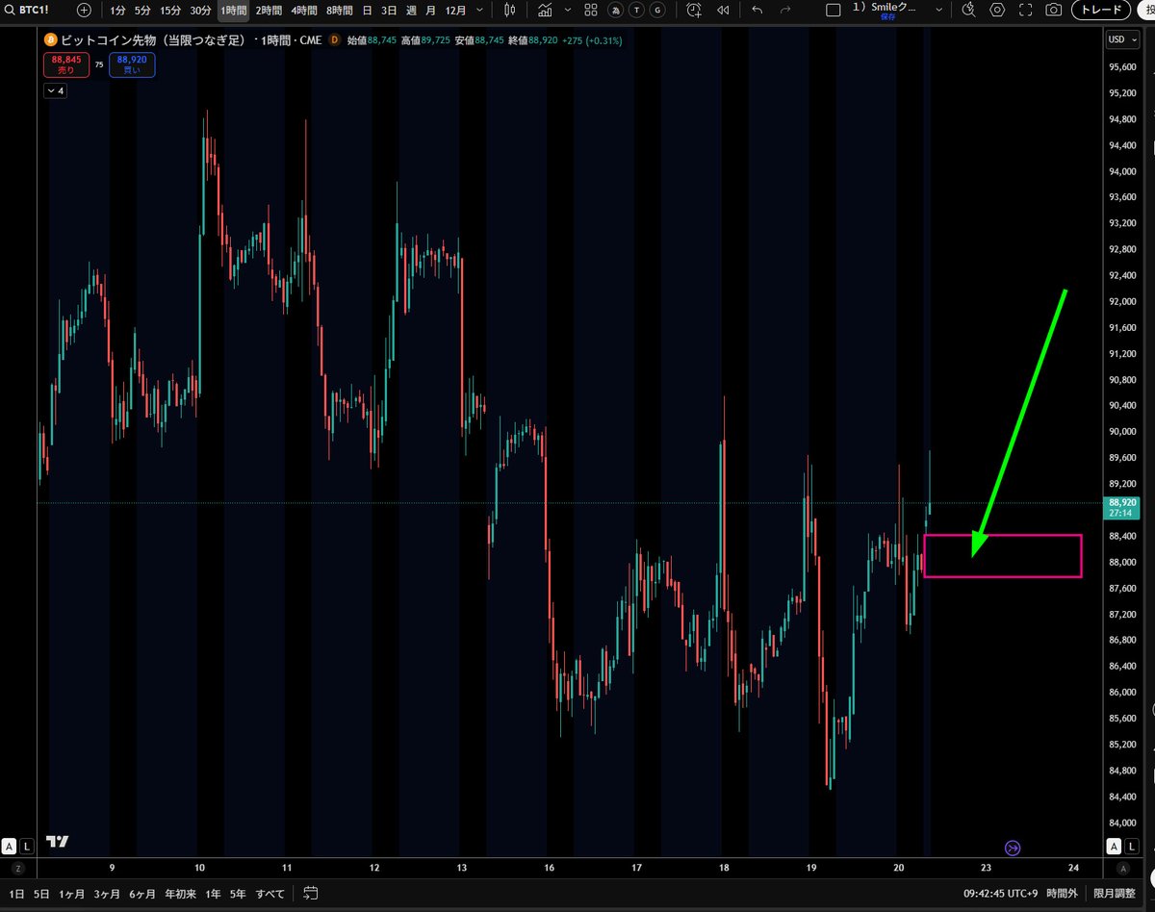Viewport: 1155px width, 912px height.
Task: Open chart settings hexagon icon
Action: pos(998,10)
